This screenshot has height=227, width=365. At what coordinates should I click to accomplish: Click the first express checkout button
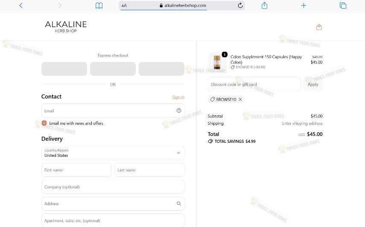(x=64, y=69)
